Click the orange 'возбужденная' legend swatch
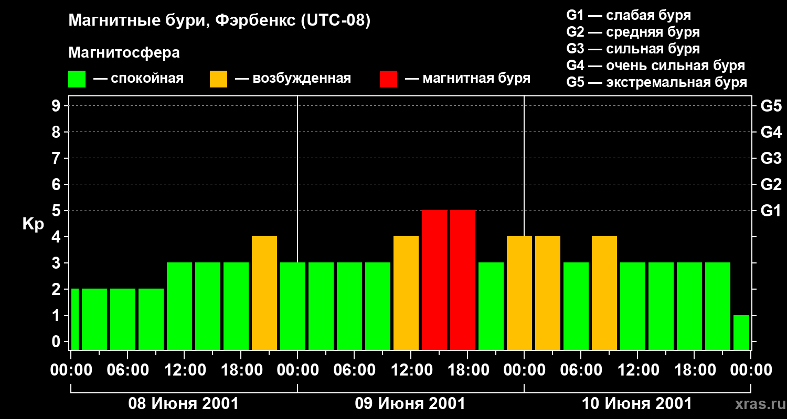787x419 pixels. (218, 79)
